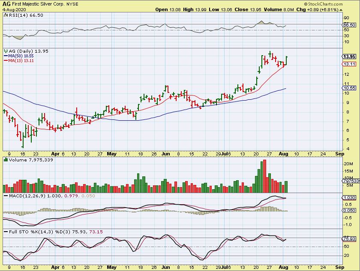Click the up triangle after the Chg value
Image resolution: width=360 pixels, height=271 pixels.
coord(341,10)
